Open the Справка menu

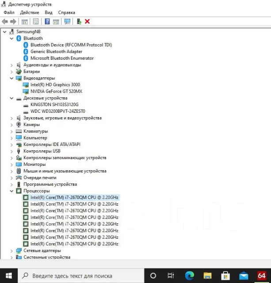click(67, 12)
